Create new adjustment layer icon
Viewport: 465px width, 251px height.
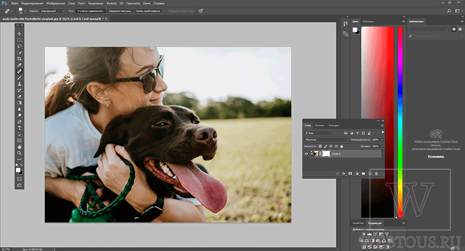(357, 173)
